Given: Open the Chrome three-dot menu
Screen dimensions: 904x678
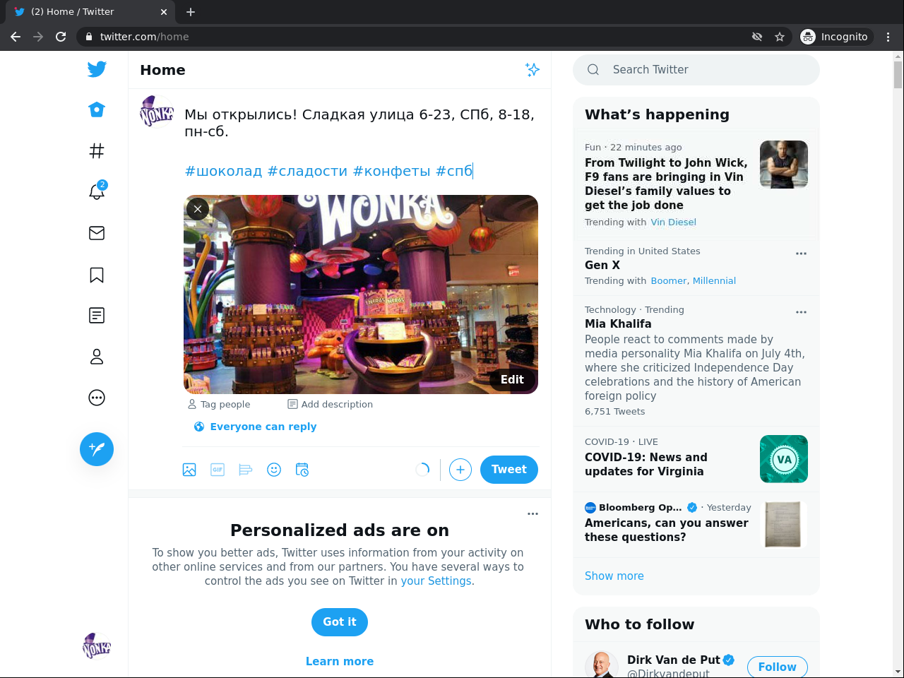Looking at the screenshot, I should [888, 37].
